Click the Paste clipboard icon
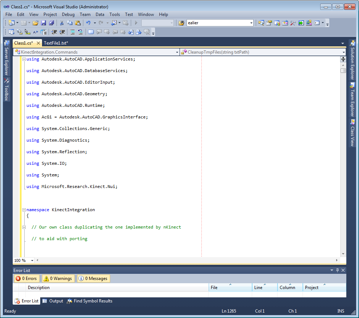The image size is (359, 318). pos(78,23)
